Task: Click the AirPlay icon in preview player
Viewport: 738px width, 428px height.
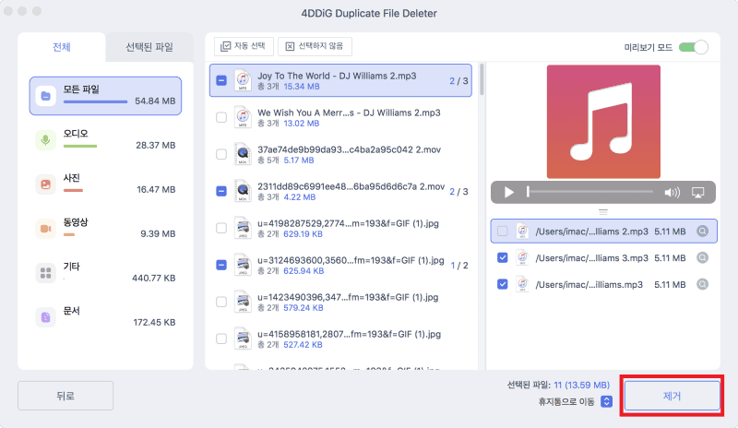Action: point(697,192)
